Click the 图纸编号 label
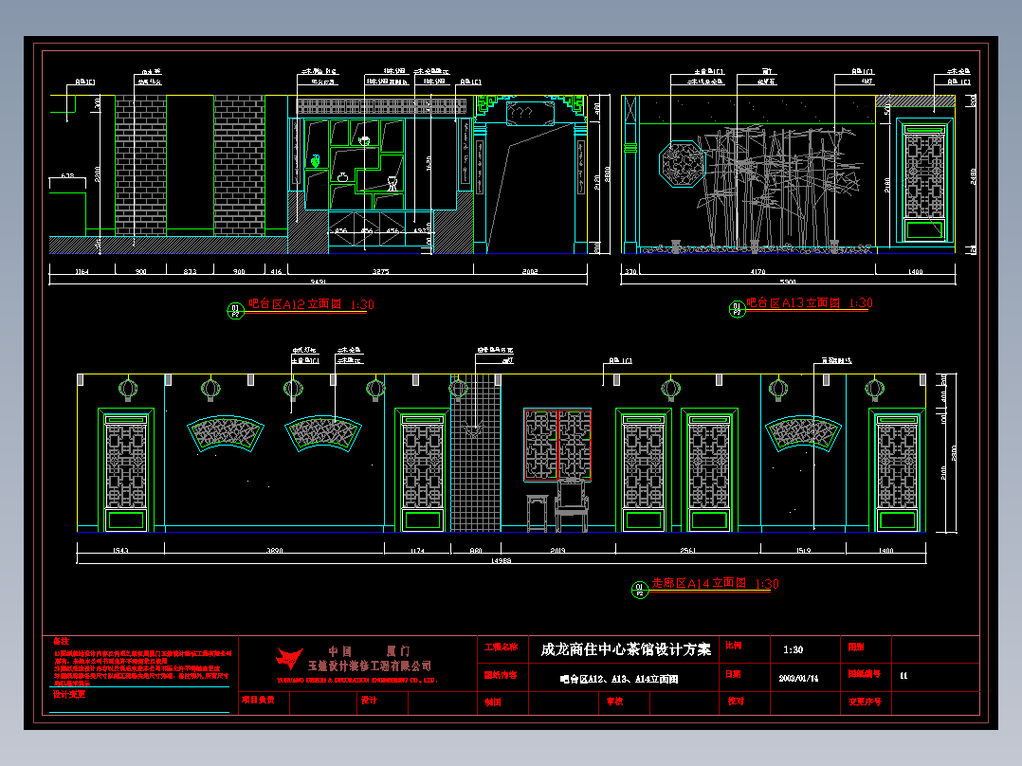Screen dimensions: 1022x766 click(865, 674)
